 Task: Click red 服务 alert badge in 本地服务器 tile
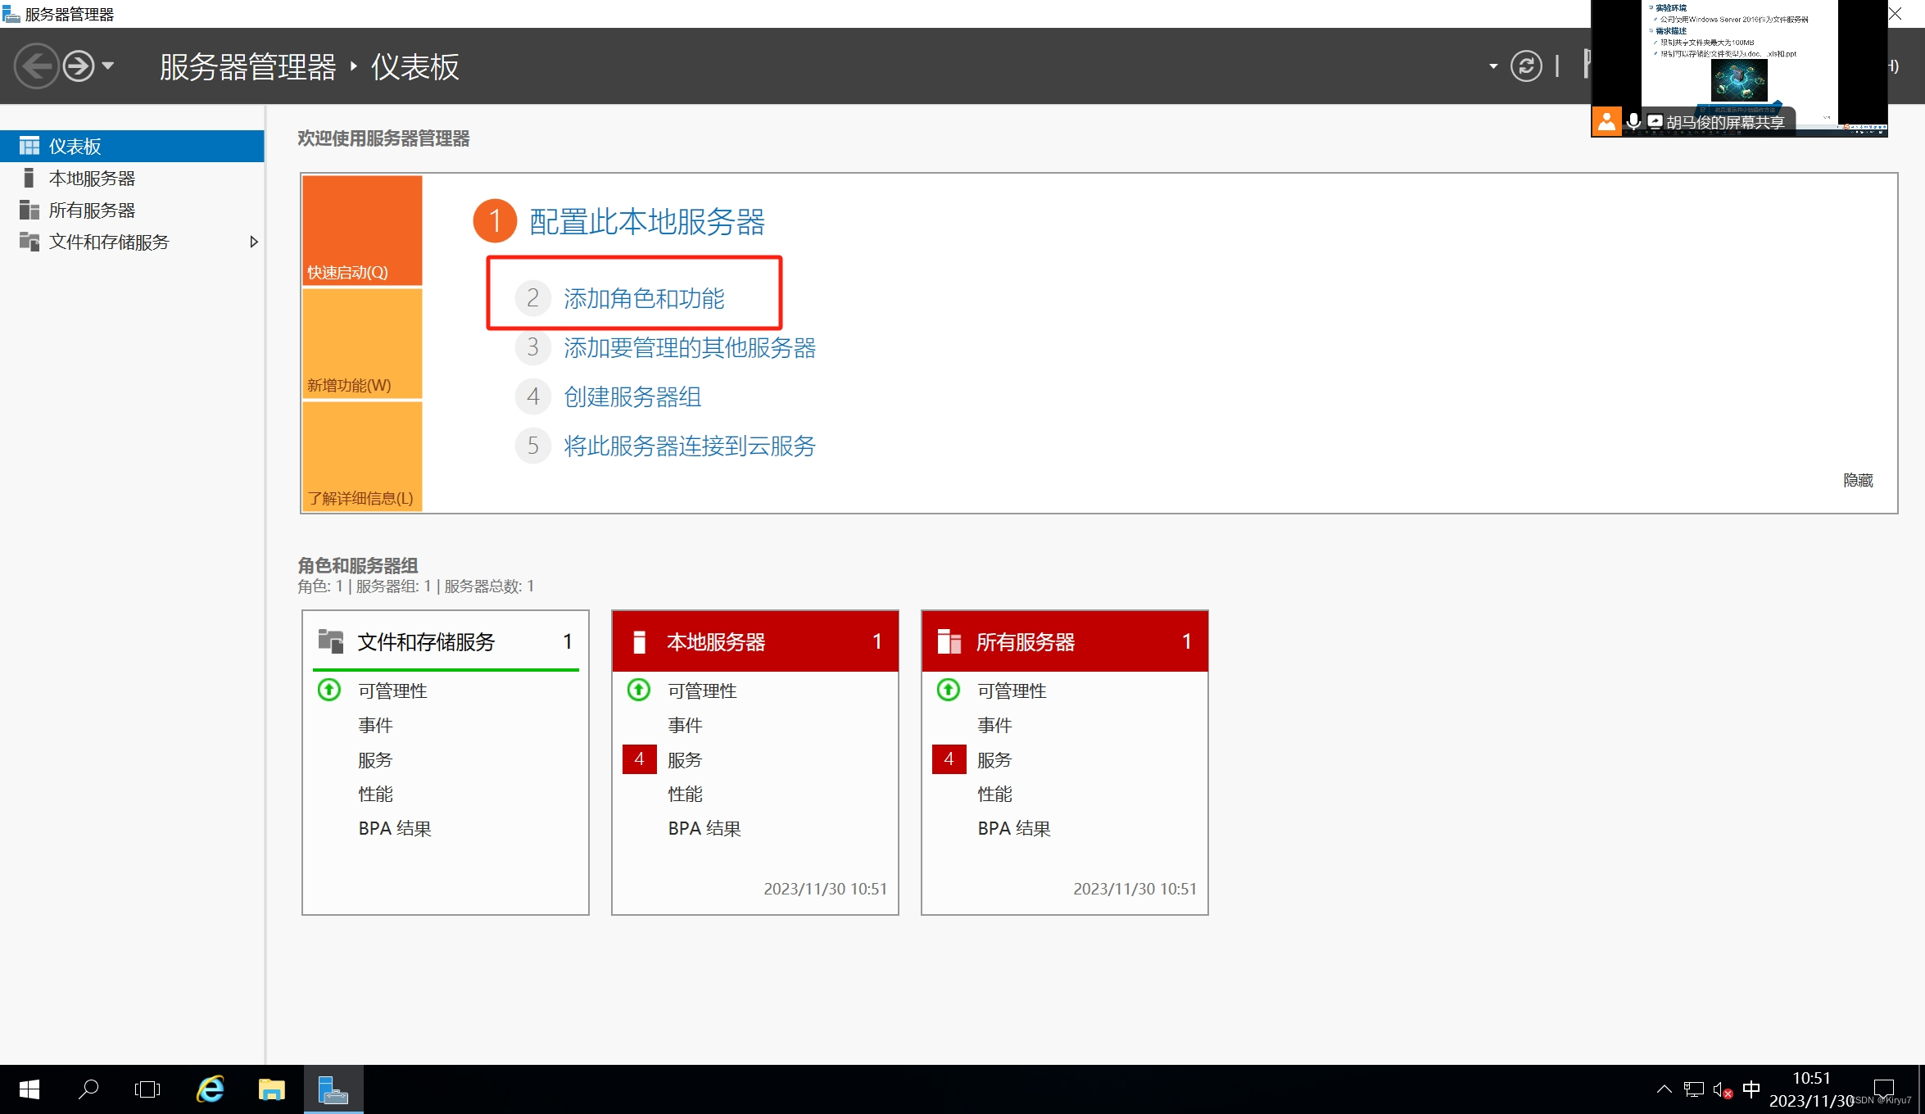pos(639,759)
